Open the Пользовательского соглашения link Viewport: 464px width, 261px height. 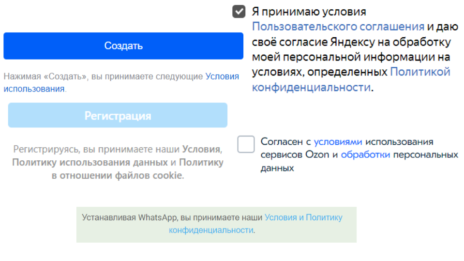pyautogui.click(x=338, y=27)
